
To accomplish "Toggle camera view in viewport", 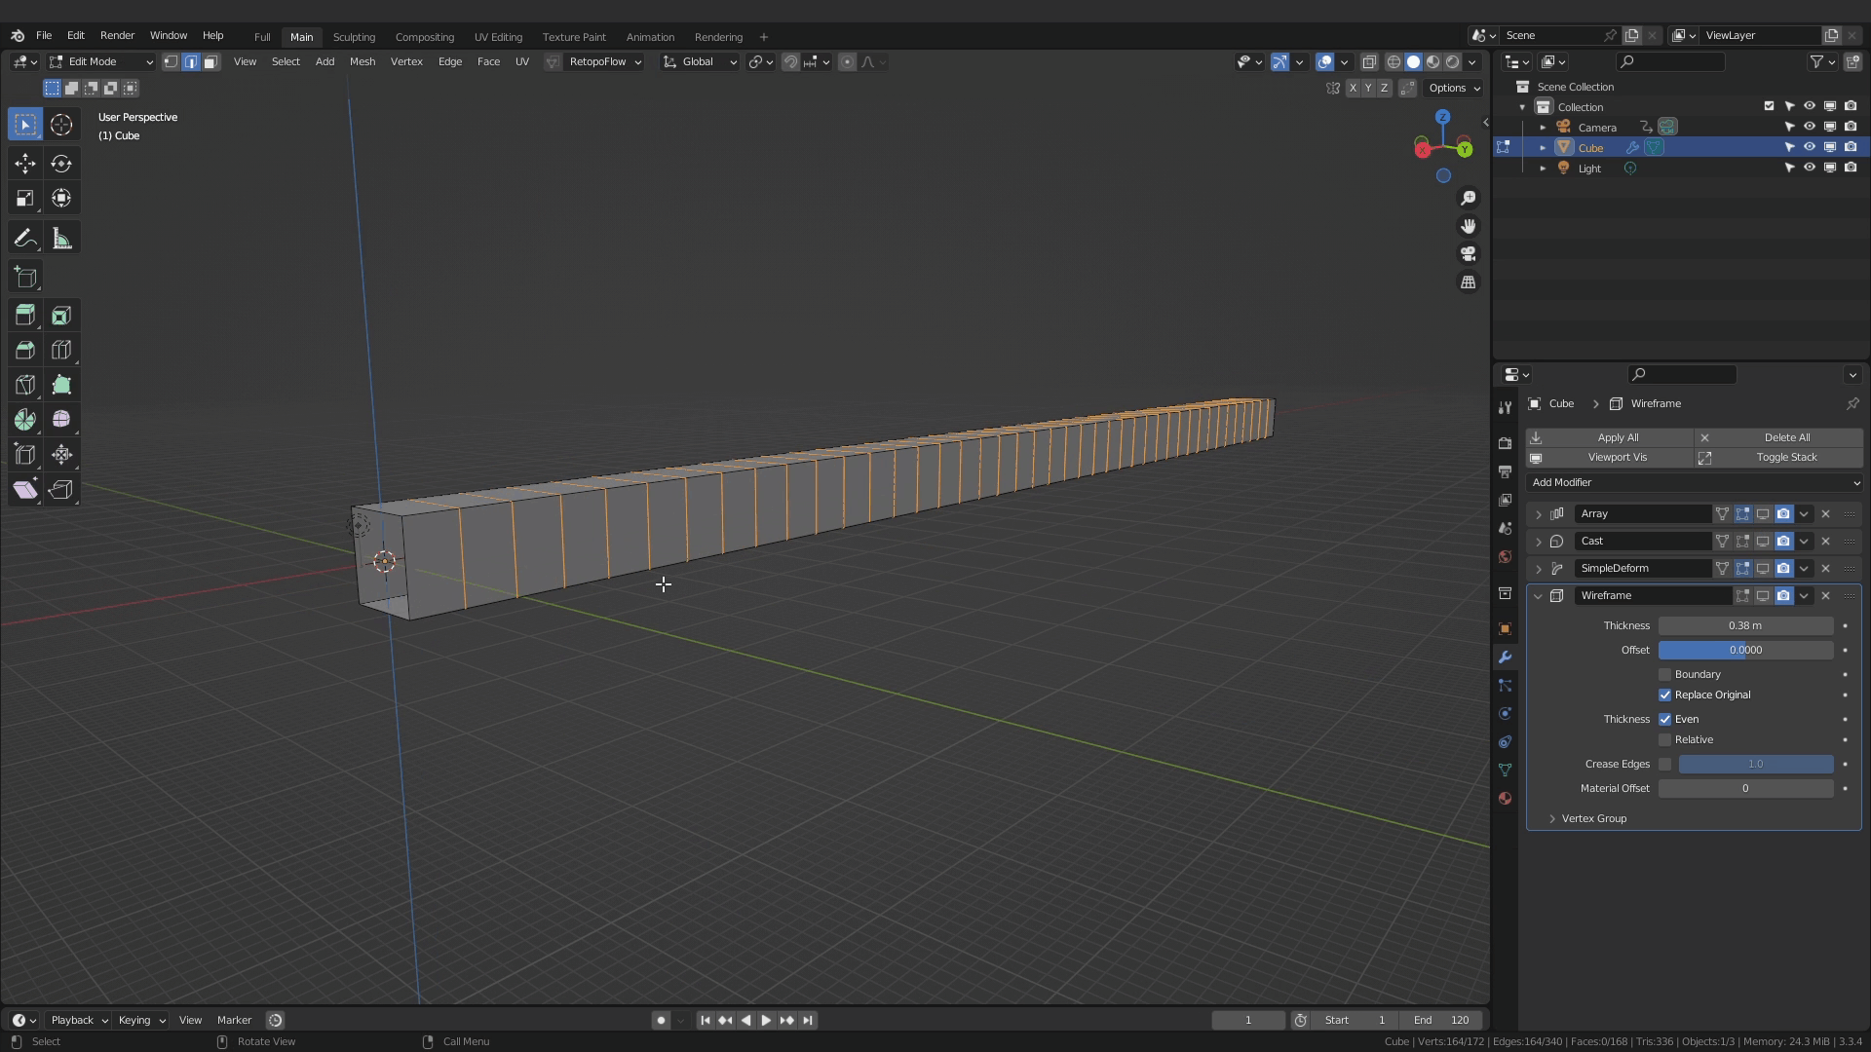I will pyautogui.click(x=1468, y=253).
